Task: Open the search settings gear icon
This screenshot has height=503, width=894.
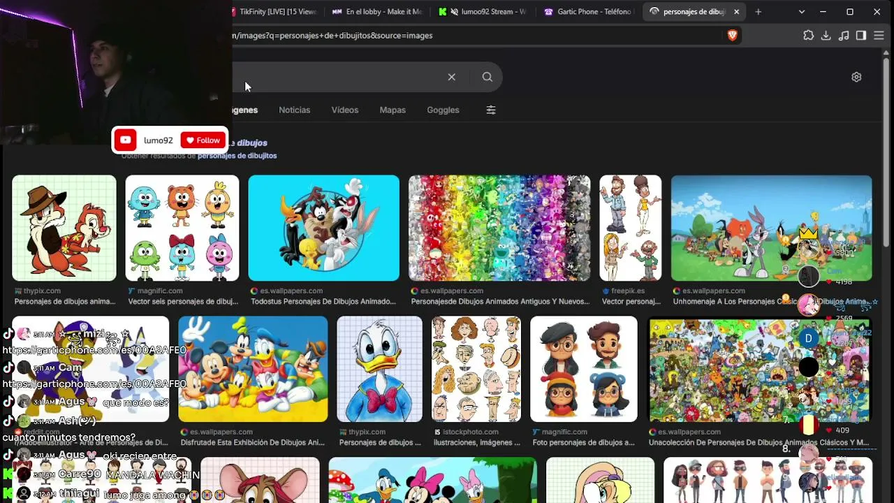Action: 856,77
